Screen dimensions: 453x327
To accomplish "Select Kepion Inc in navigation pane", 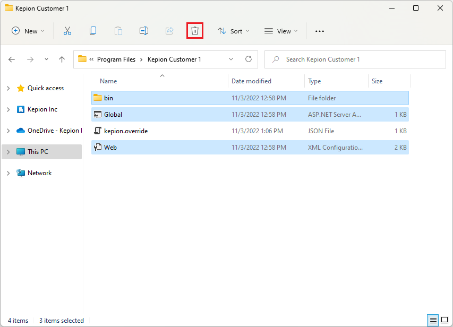I will click(42, 109).
